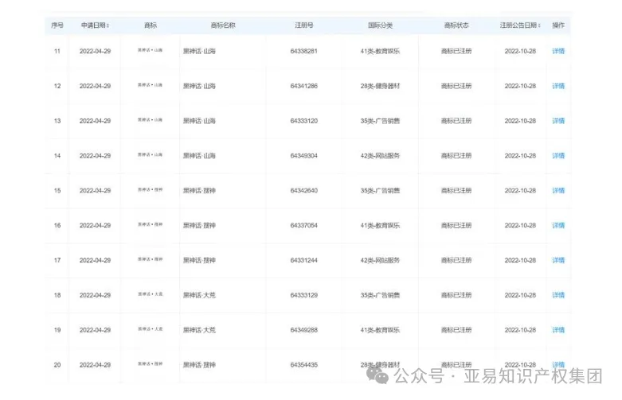Click 42类-网站服务 in row 14

[380, 156]
